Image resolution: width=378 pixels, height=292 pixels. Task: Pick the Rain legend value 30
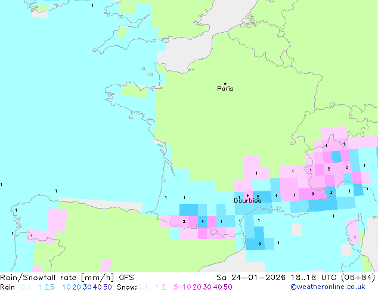[x=87, y=287]
